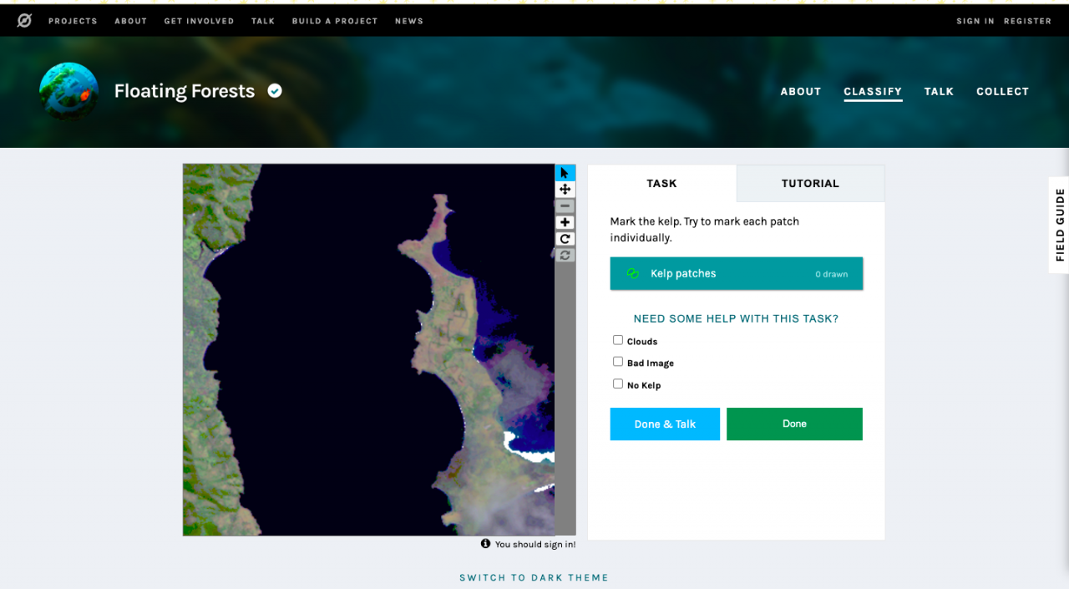Select the Task tab
This screenshot has height=589, width=1069.
click(662, 184)
